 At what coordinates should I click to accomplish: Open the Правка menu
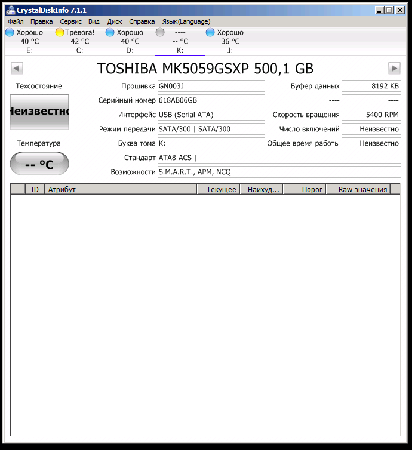[x=41, y=21]
